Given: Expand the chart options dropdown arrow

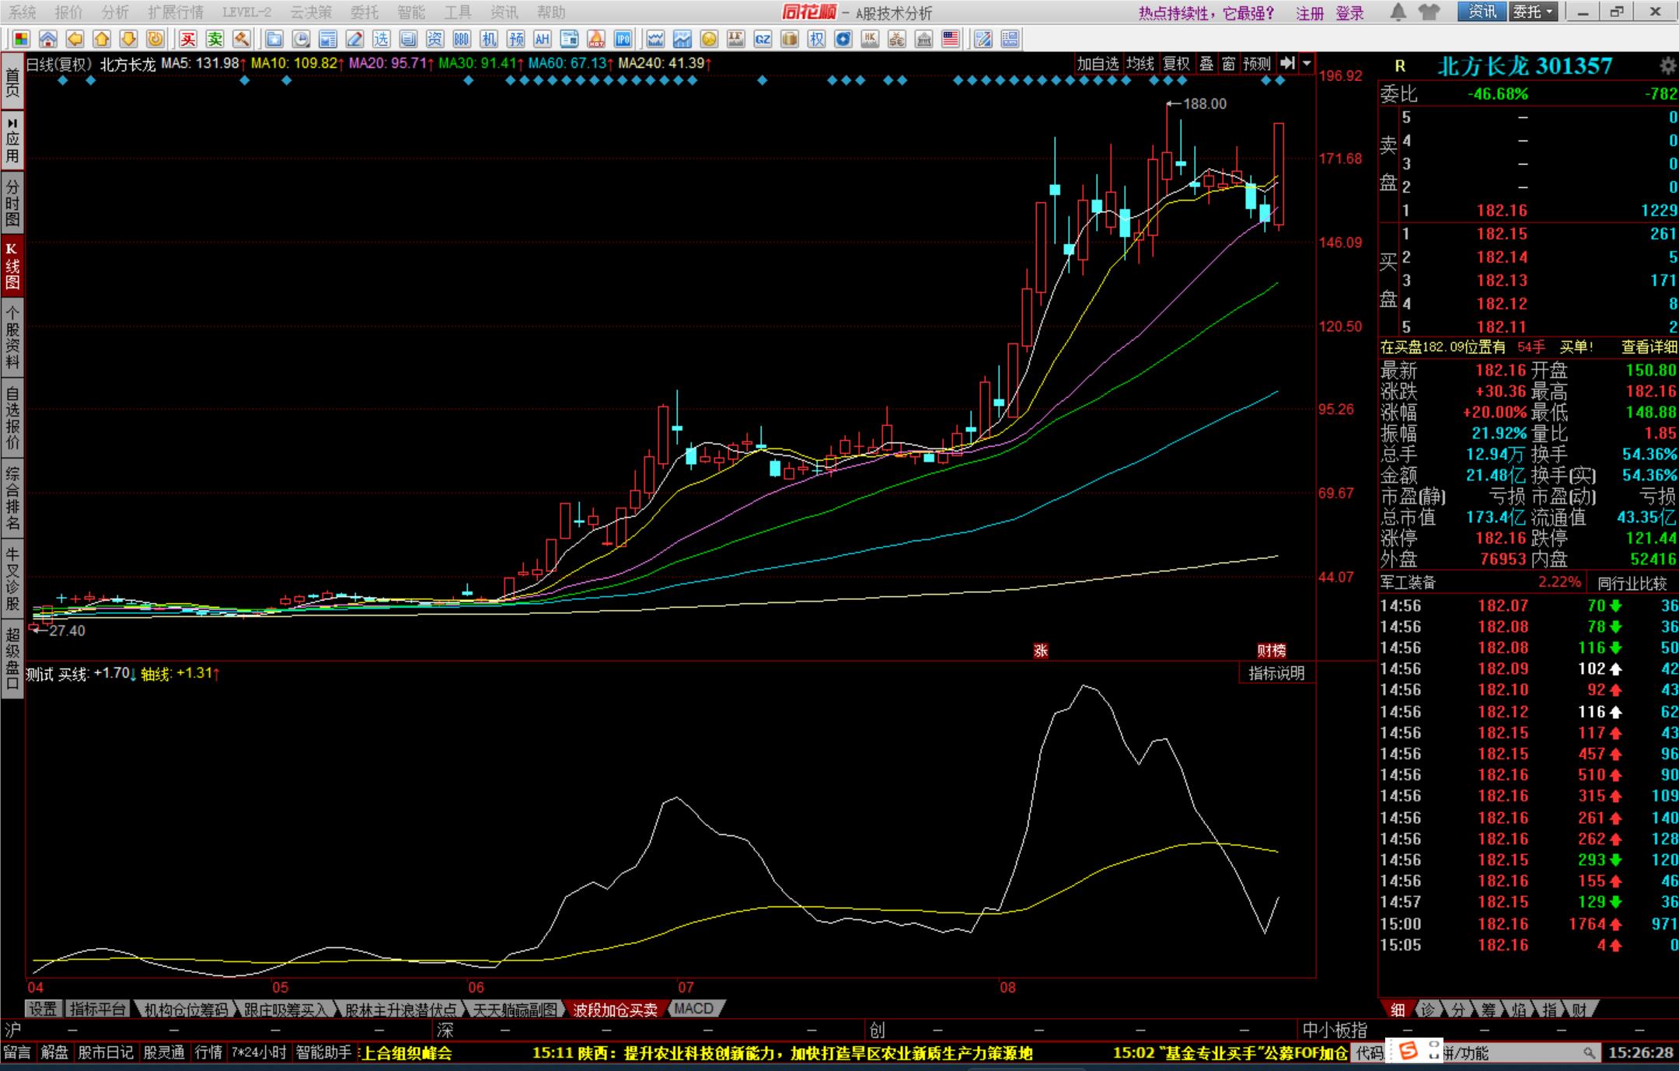Looking at the screenshot, I should point(1307,64).
